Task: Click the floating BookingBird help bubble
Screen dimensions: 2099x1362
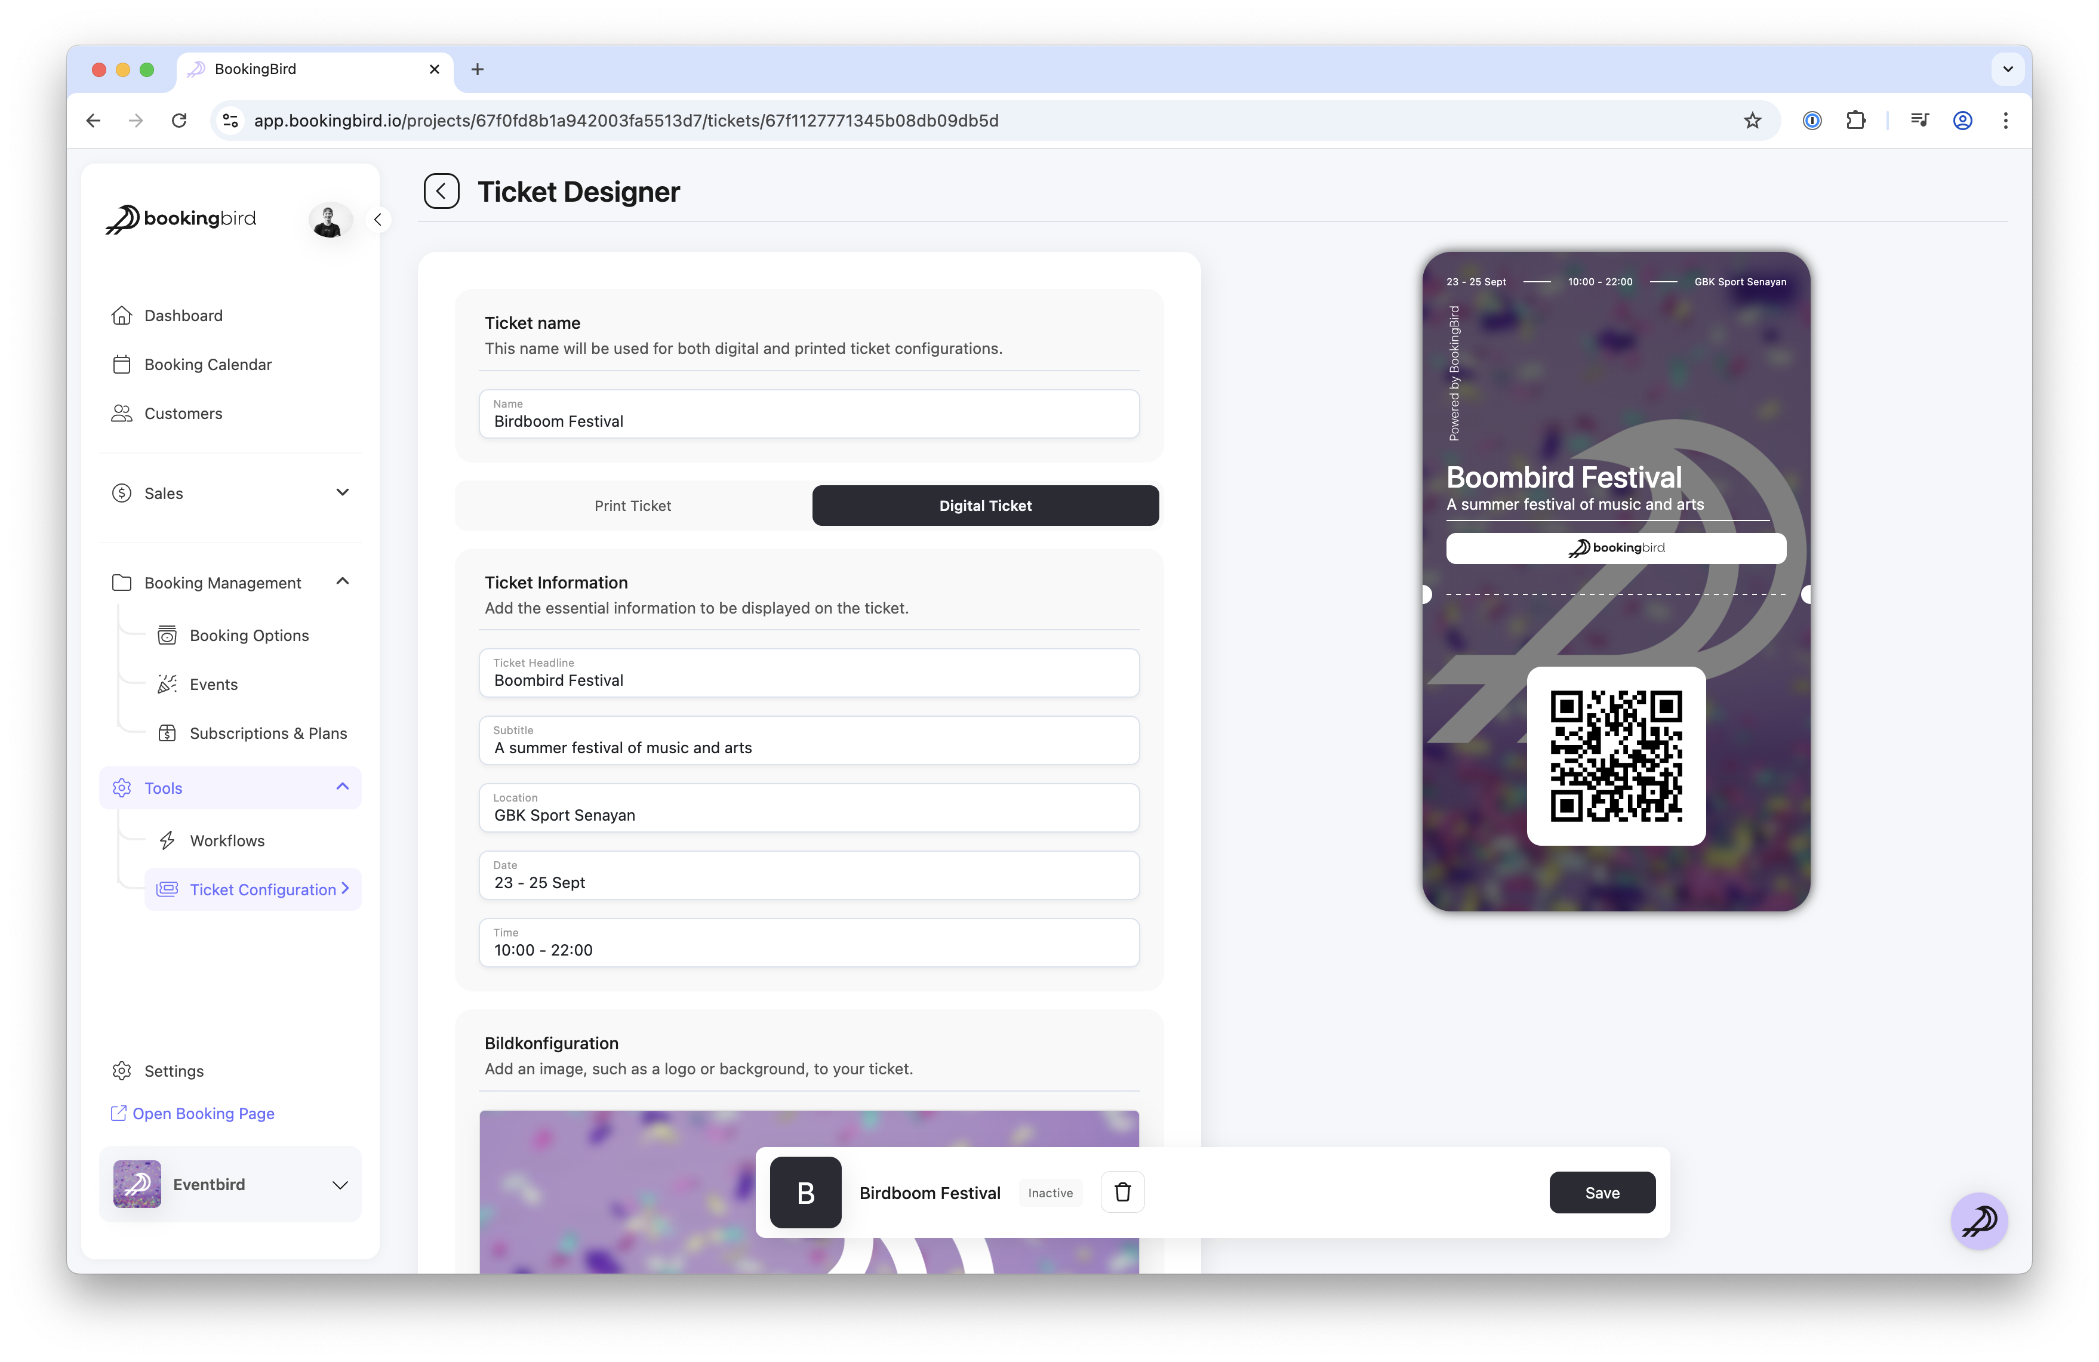Action: tap(1979, 1220)
